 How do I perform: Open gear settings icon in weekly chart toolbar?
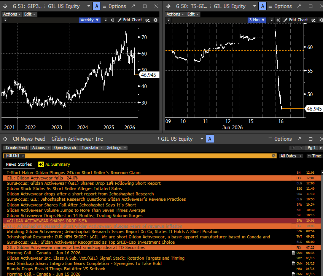tap(156, 20)
